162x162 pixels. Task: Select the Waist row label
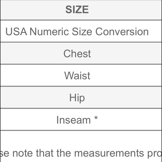pos(77,75)
